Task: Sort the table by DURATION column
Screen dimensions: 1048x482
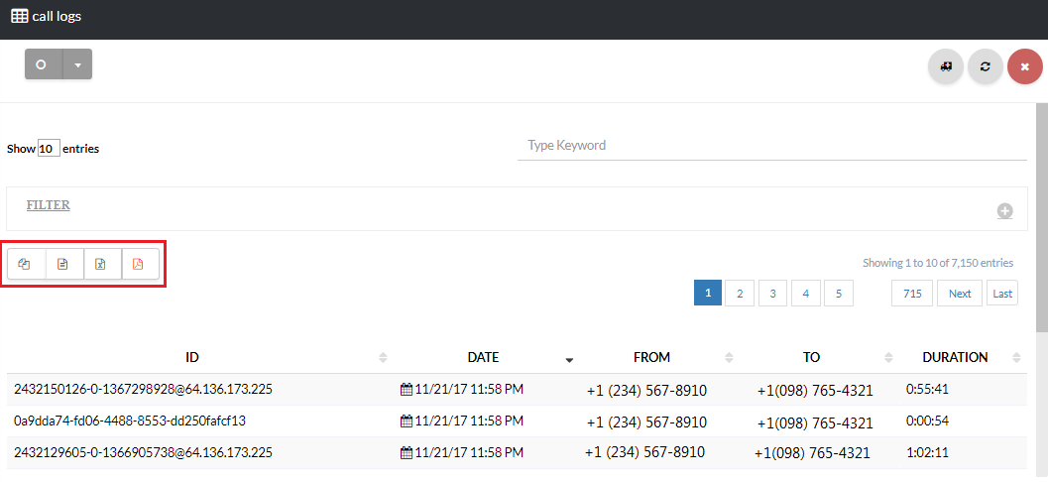Action: [954, 357]
